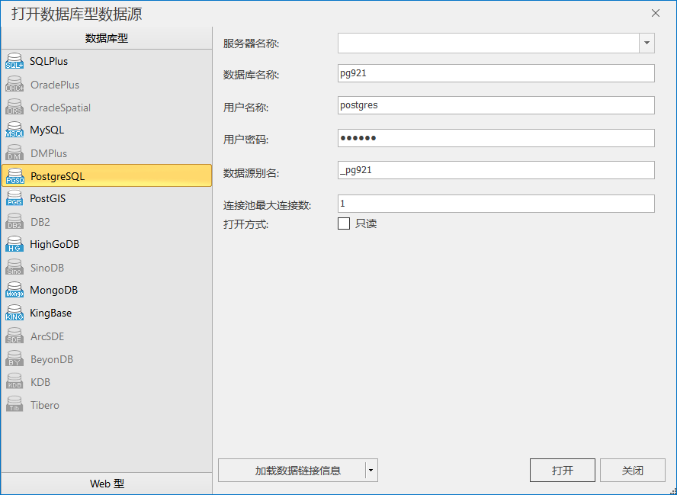Click the 连接池最大连接数 field
The height and width of the screenshot is (495, 677).
click(496, 204)
